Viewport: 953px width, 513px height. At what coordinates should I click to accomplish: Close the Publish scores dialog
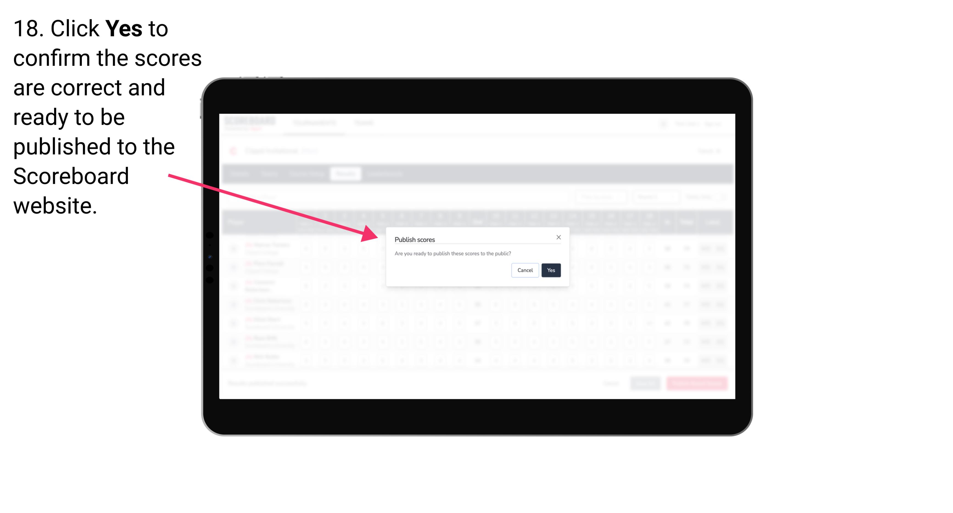click(558, 237)
